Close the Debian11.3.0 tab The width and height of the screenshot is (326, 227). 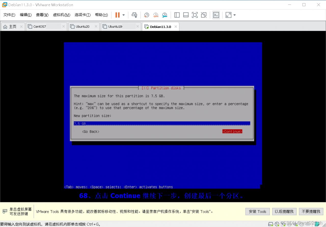(x=176, y=26)
